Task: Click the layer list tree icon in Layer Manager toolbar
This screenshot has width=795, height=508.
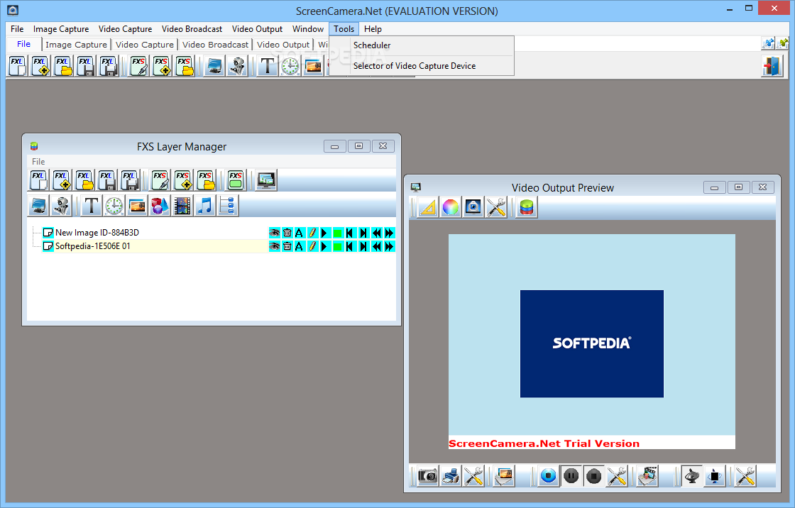Action: click(x=228, y=206)
